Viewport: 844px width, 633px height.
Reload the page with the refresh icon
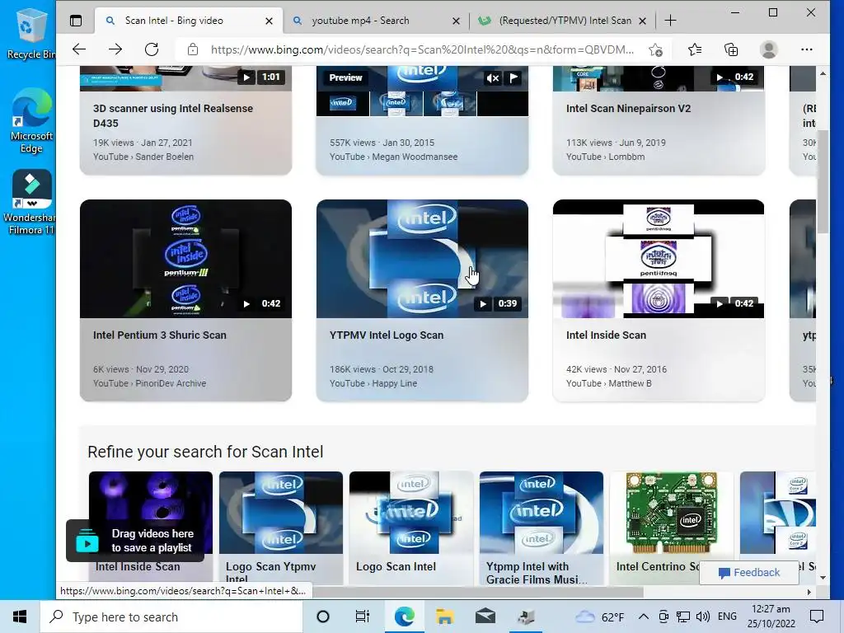click(152, 49)
